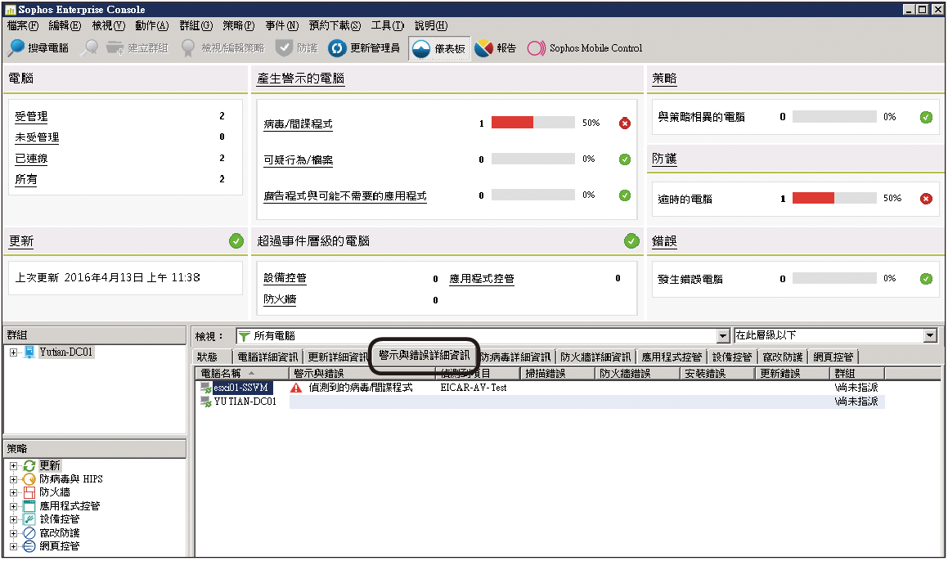The width and height of the screenshot is (948, 561).
Task: Click green check beside 與策略相異的電腦
Action: pos(926,117)
